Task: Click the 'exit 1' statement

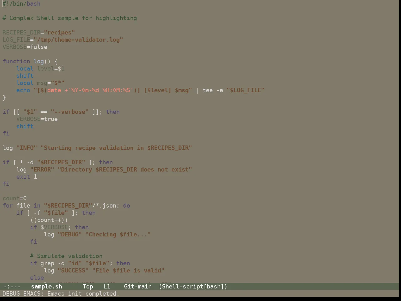Action: coord(27,177)
